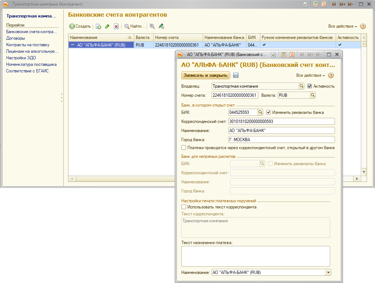This screenshot has width=375, height=283.
Task: Add the dialog to favorites with the star icon
Action: [x=273, y=55]
